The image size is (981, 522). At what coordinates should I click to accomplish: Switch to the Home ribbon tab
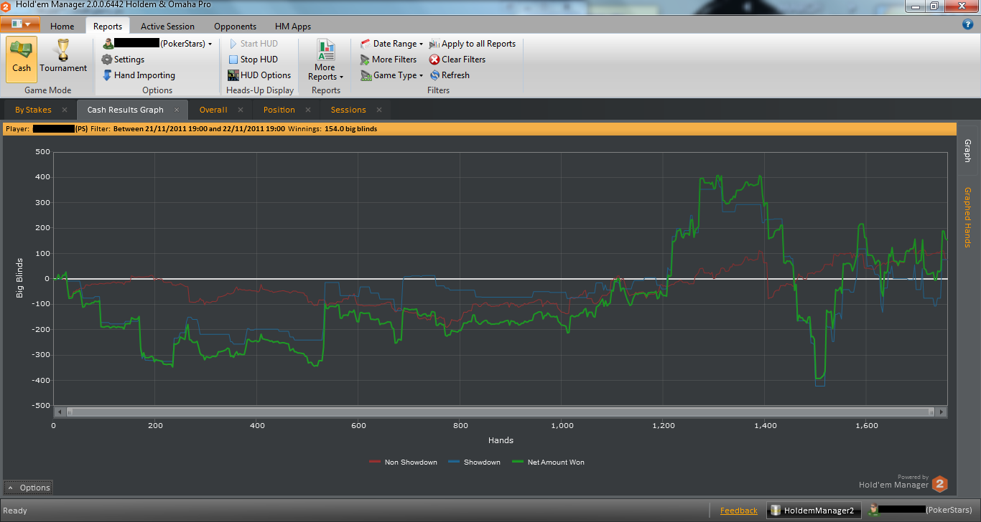tap(62, 27)
